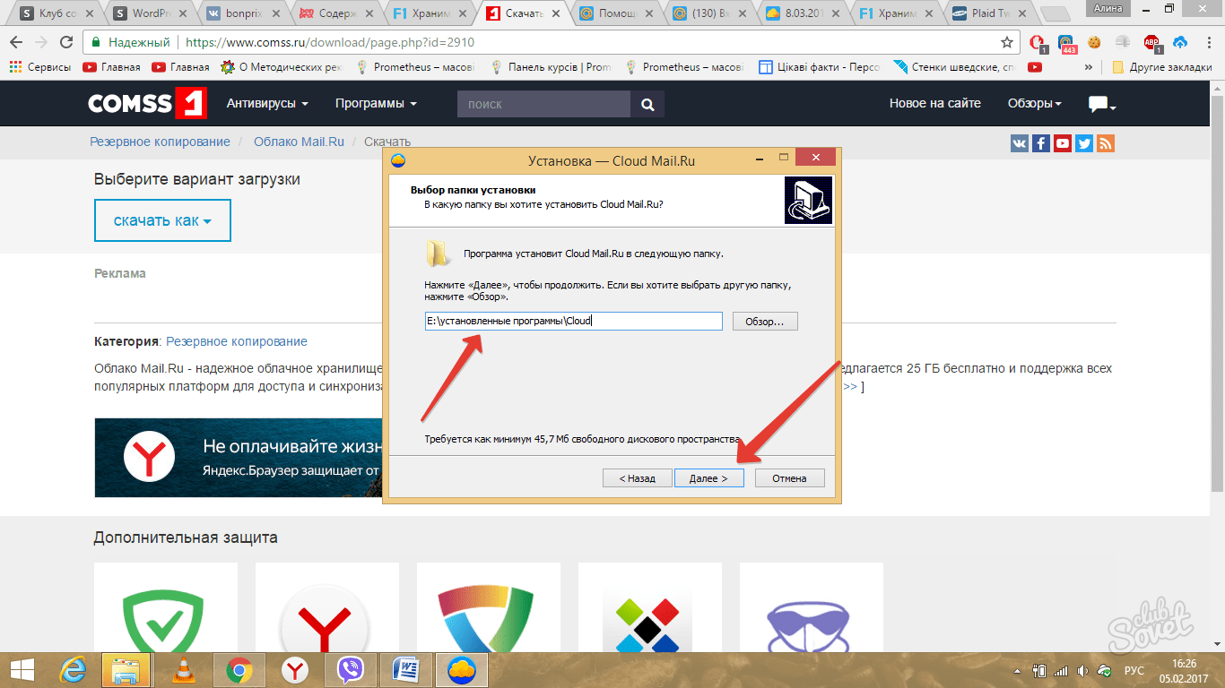This screenshot has width=1225, height=688.
Task: Reload the page in Chrome
Action: 65,42
